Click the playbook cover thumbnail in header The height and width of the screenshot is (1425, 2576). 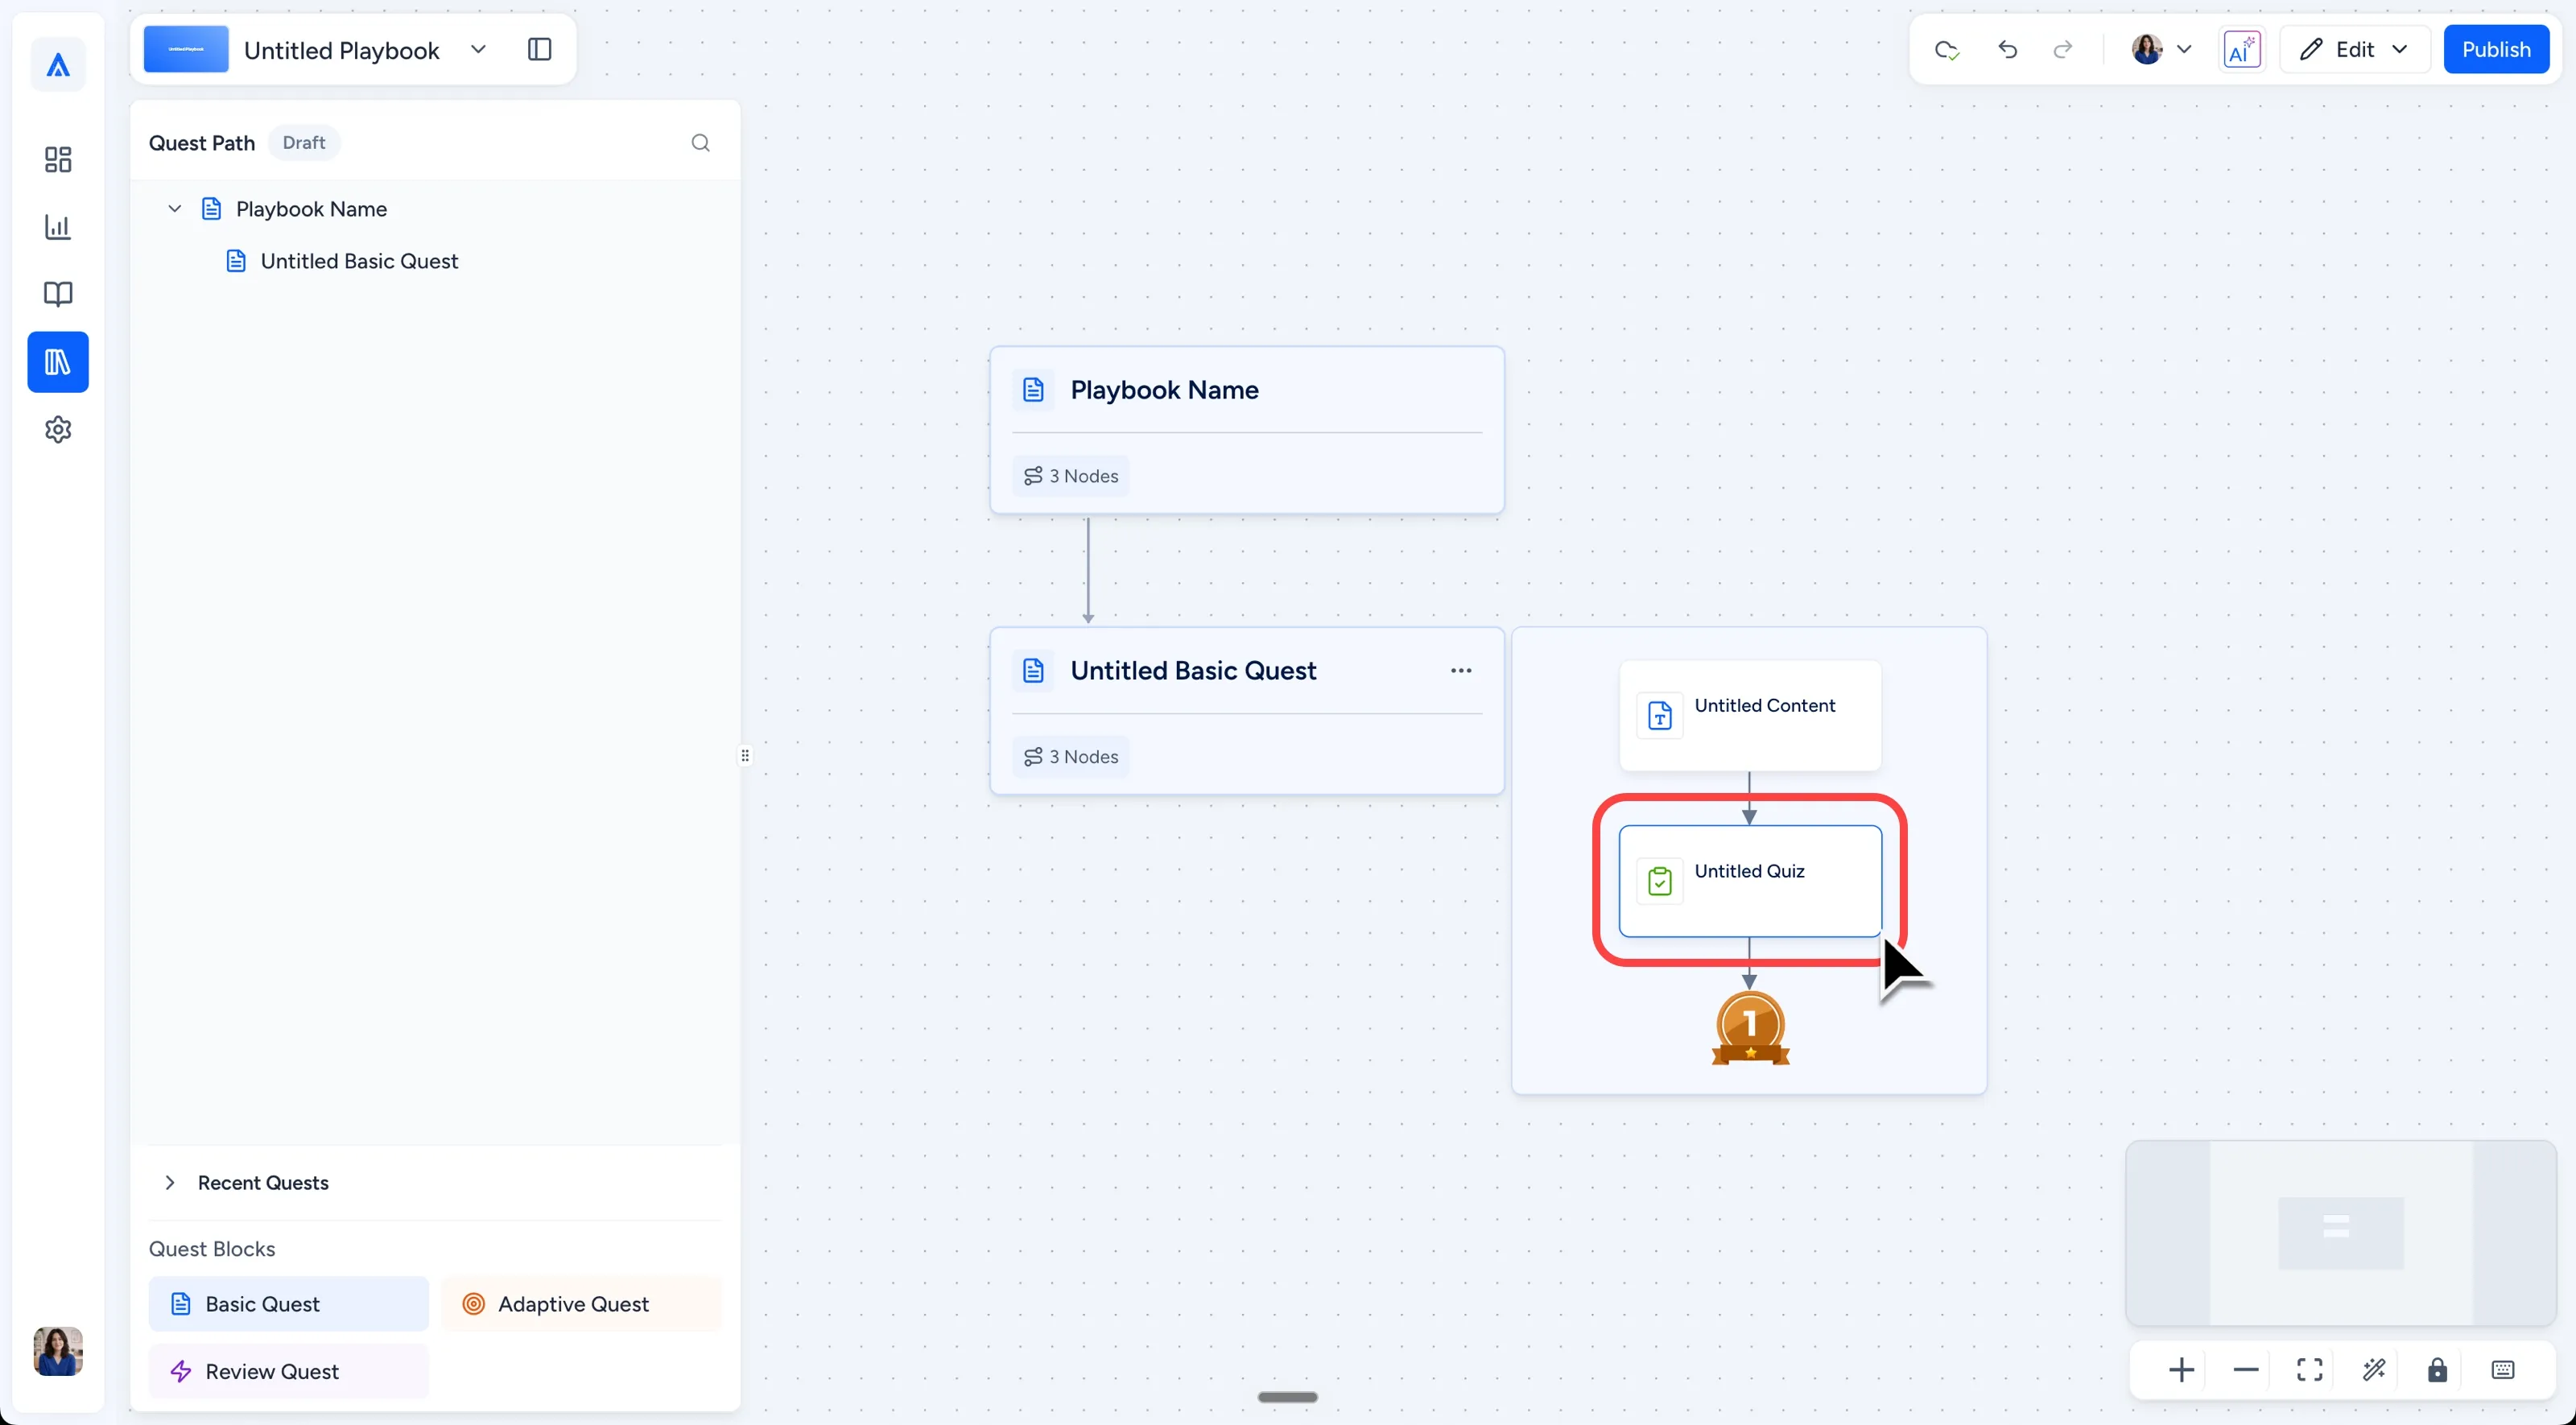click(x=186, y=49)
